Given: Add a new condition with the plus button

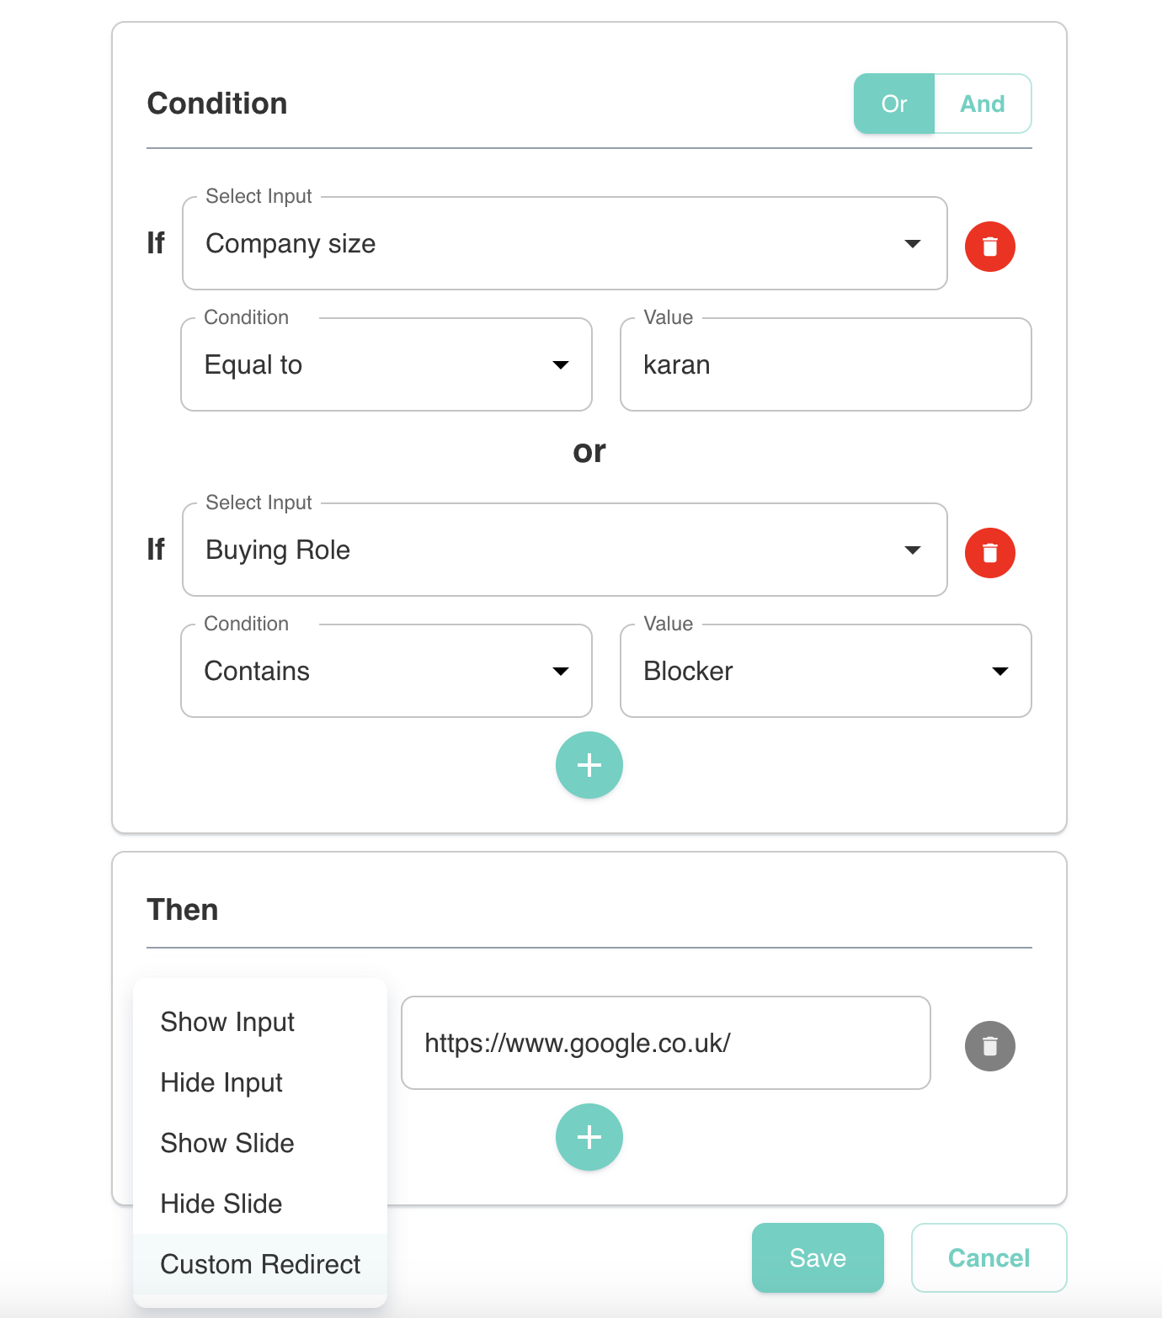Looking at the screenshot, I should coord(589,765).
